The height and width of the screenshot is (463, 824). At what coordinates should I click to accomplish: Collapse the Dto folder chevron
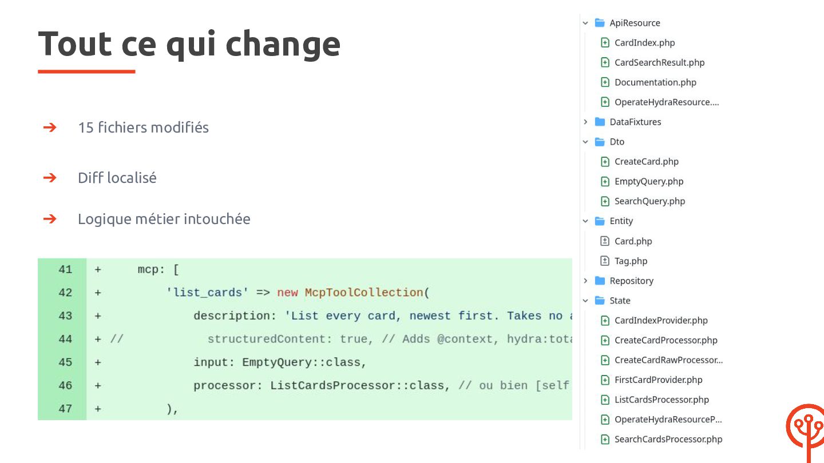click(x=585, y=142)
